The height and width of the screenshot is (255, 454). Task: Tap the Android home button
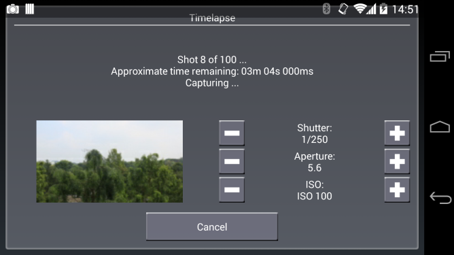coord(440,126)
